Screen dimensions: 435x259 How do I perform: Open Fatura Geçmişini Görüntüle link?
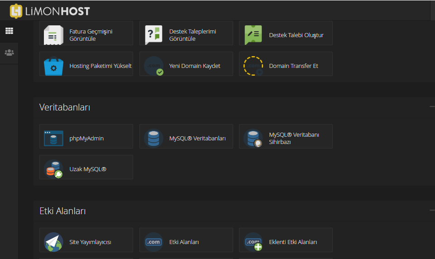pyautogui.click(x=91, y=35)
